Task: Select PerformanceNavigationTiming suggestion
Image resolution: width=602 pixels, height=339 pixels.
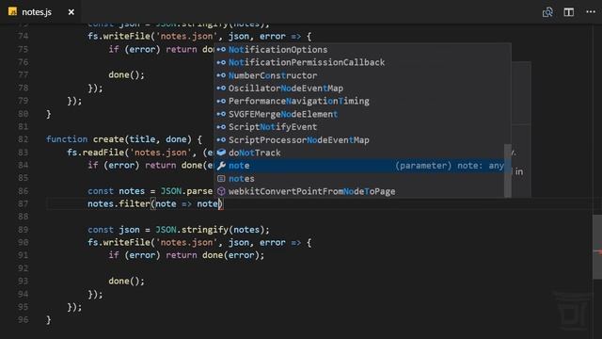Action: point(362,101)
